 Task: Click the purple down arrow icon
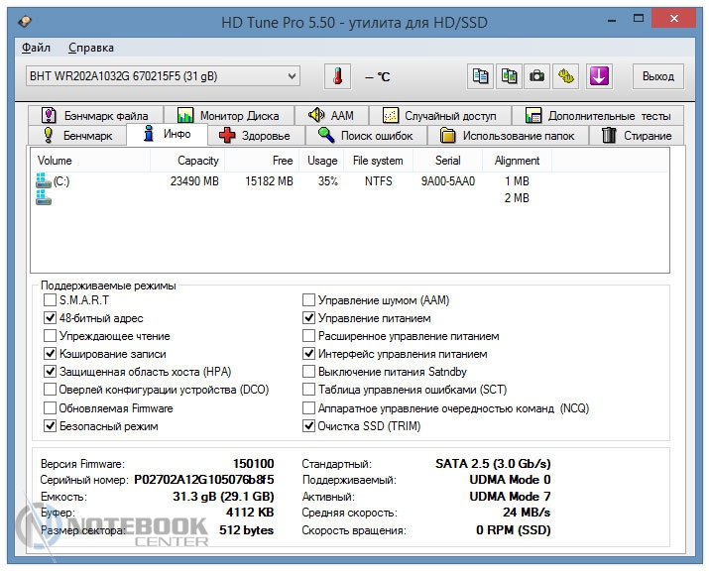tap(598, 76)
